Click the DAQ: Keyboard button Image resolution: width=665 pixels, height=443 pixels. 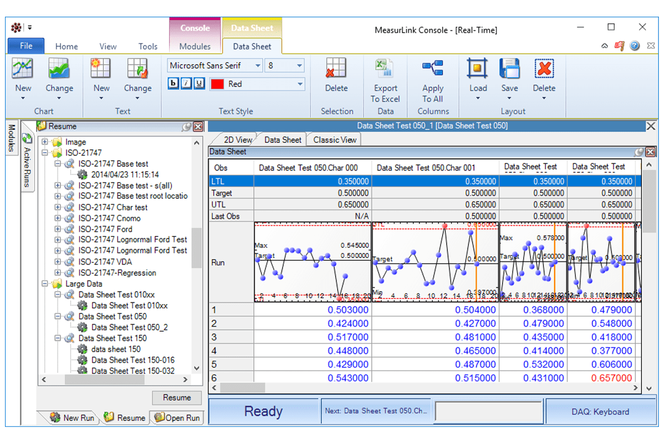(600, 411)
